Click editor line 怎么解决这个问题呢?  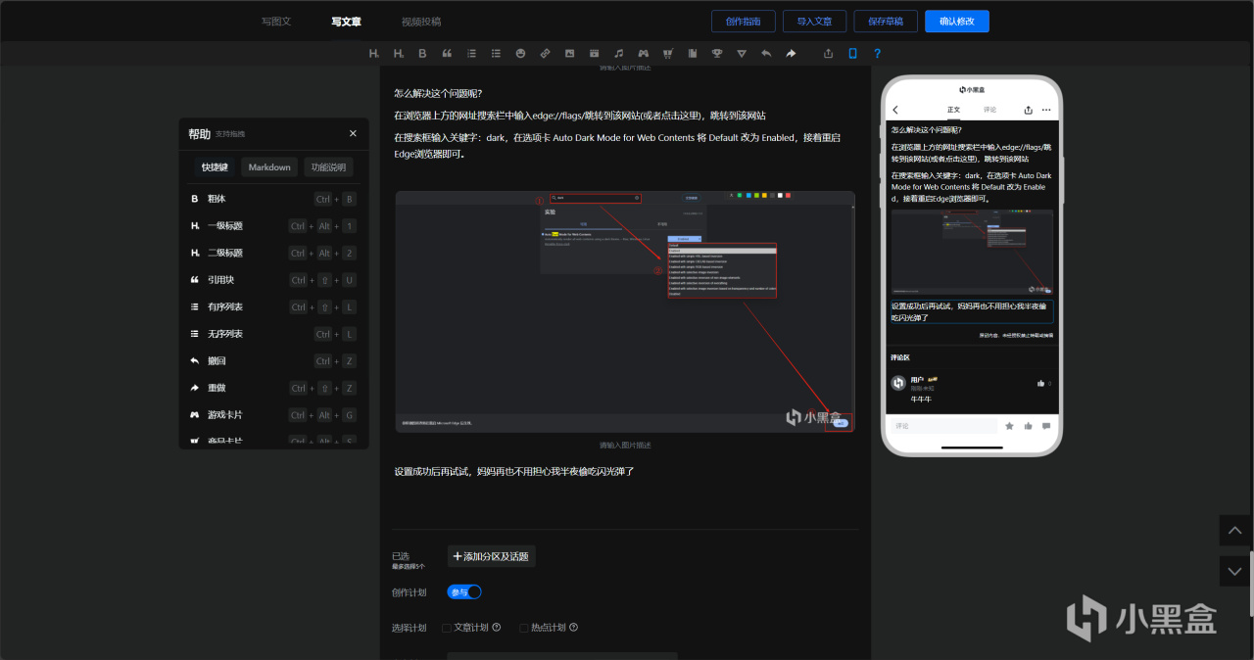pos(438,94)
